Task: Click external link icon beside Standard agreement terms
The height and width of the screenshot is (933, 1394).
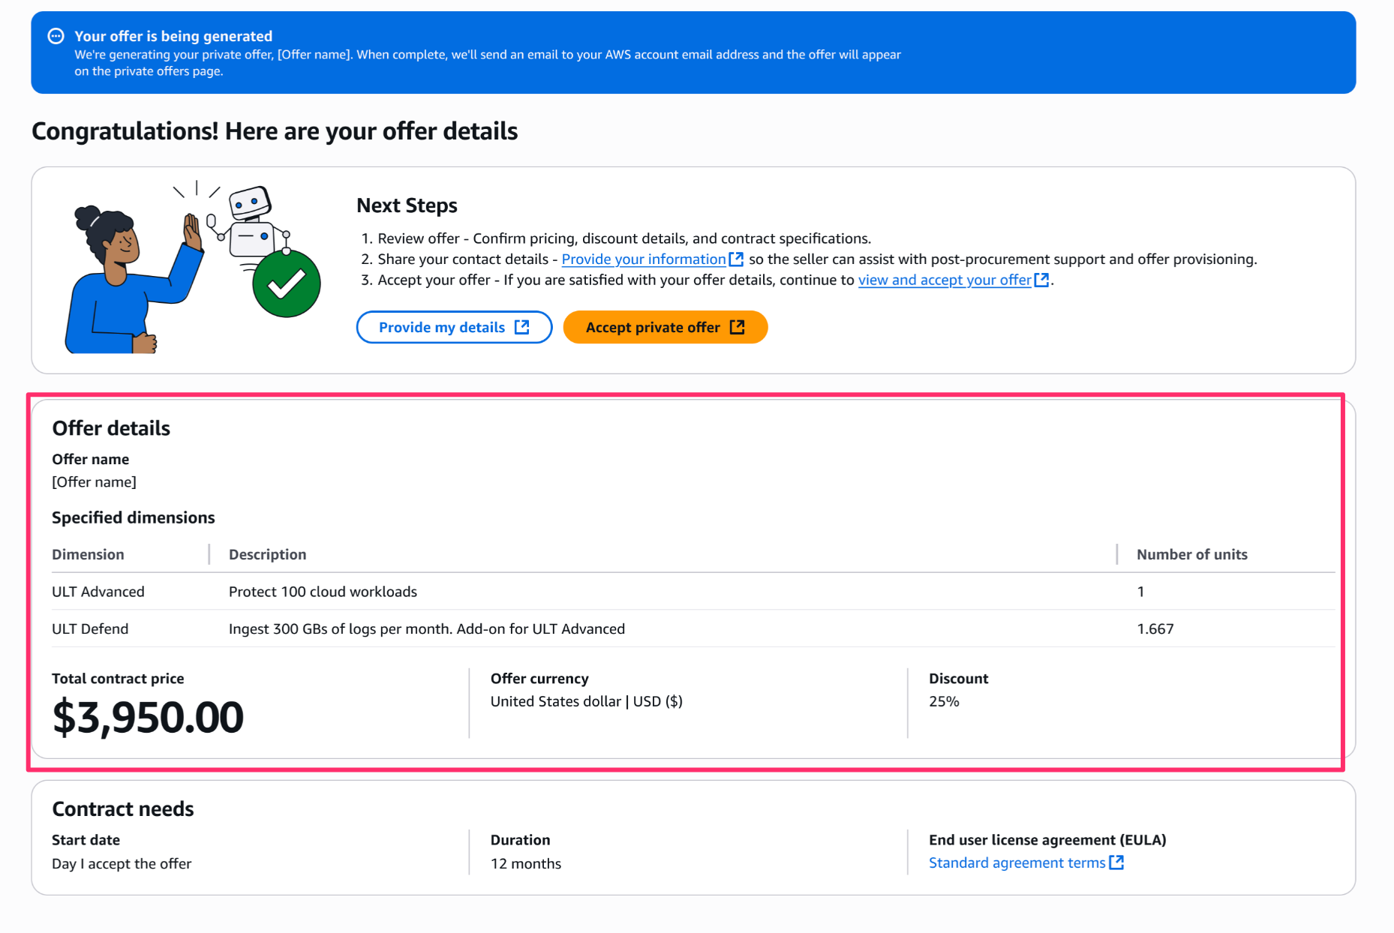Action: 1116,862
